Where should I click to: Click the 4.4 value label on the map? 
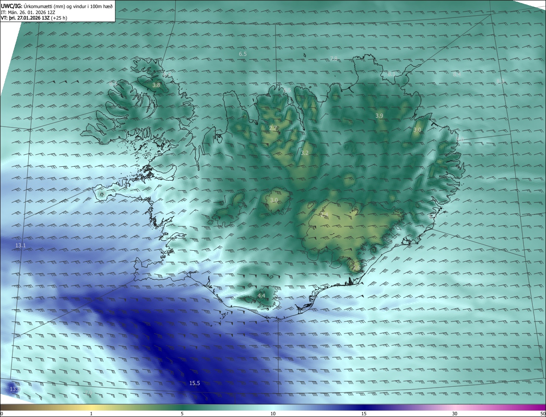click(x=261, y=295)
